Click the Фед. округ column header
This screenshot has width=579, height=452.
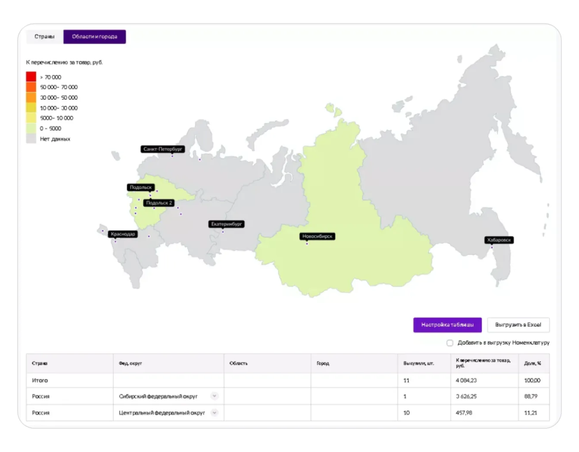point(130,363)
